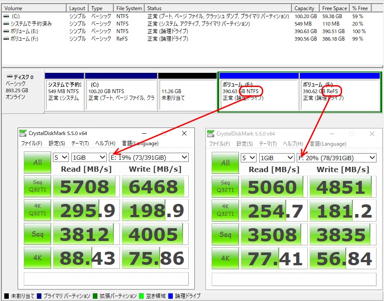The image size is (384, 301).
Task: Sort by Type column header
Action: (101, 8)
